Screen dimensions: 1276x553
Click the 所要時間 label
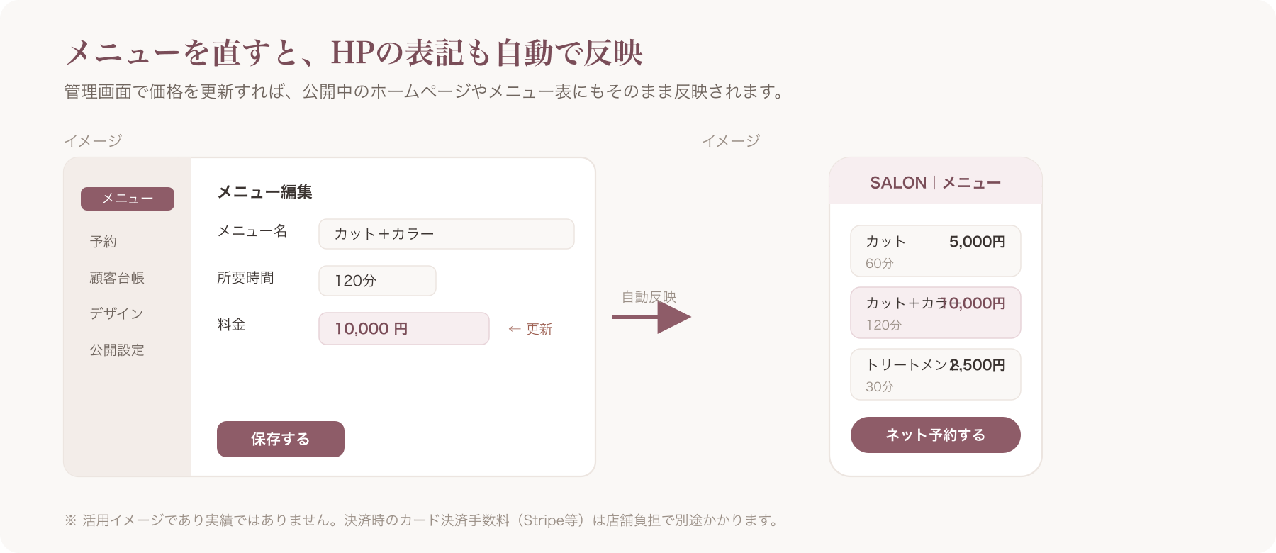(x=245, y=278)
